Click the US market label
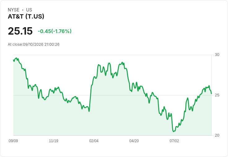 29,10
